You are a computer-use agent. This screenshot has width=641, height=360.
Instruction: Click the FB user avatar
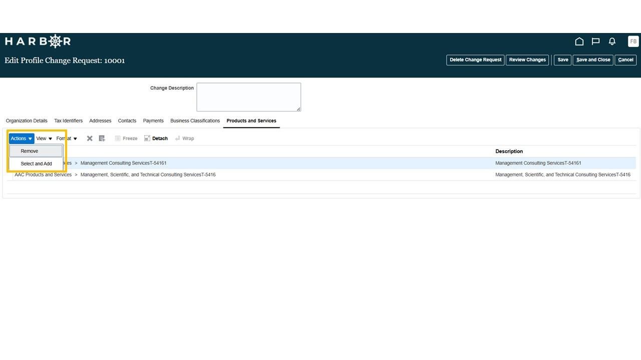[633, 41]
